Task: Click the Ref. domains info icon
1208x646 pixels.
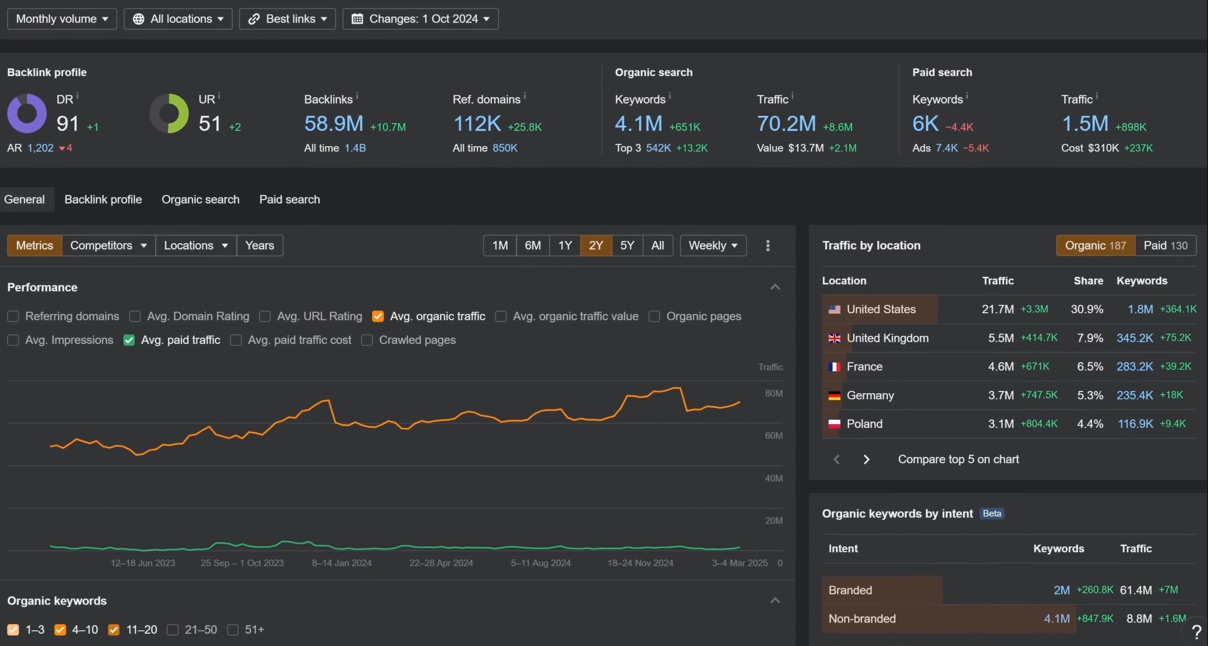Action: [x=525, y=96]
